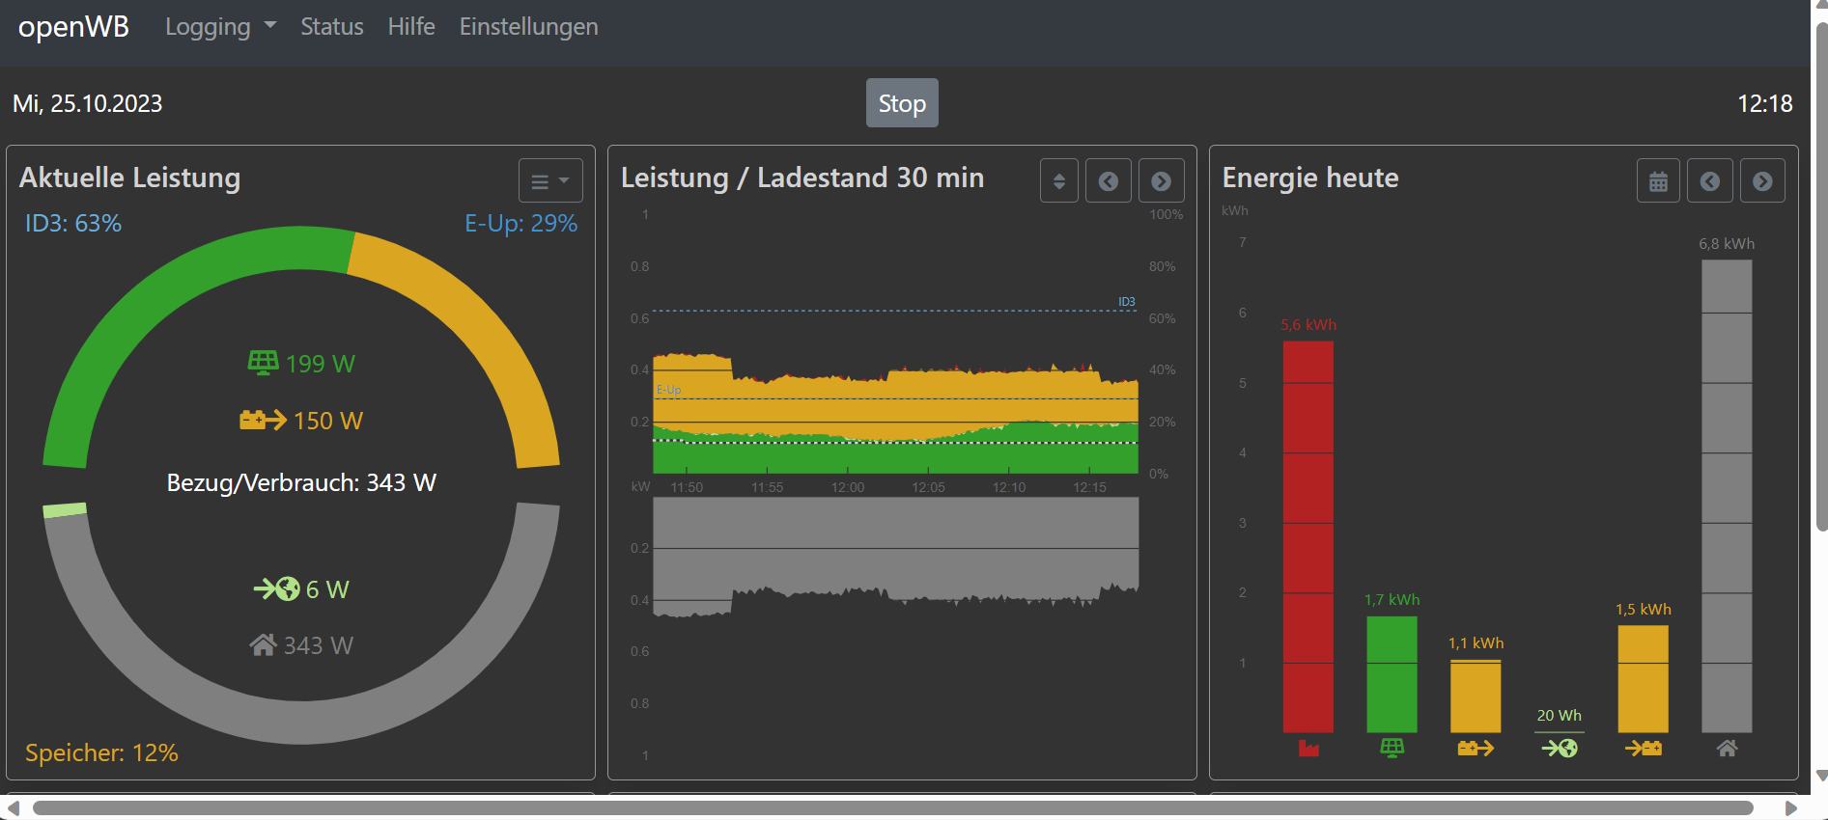Open the Hilfe menu item

(x=411, y=27)
